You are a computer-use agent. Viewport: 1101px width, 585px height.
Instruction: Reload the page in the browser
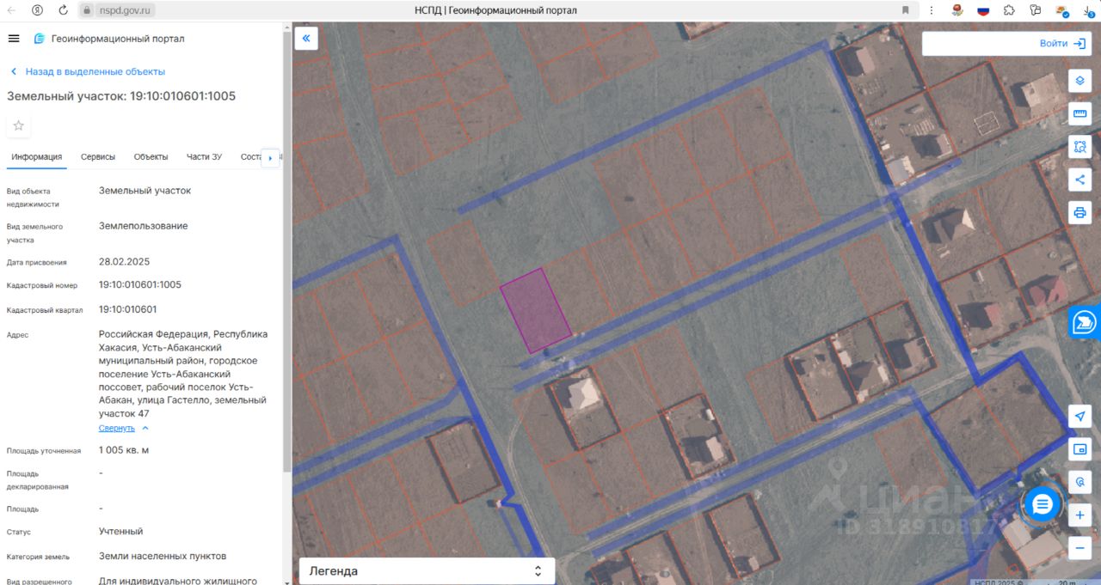[x=63, y=10]
